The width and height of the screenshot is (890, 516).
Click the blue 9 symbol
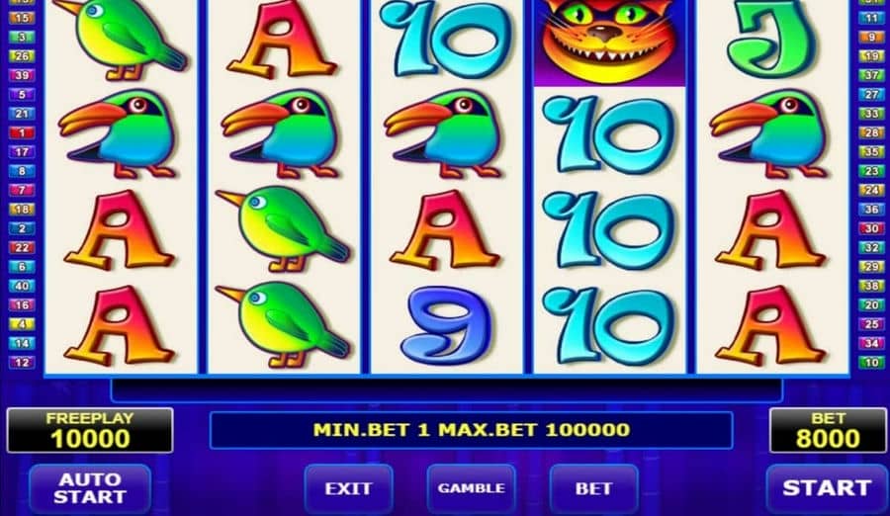pyautogui.click(x=446, y=326)
